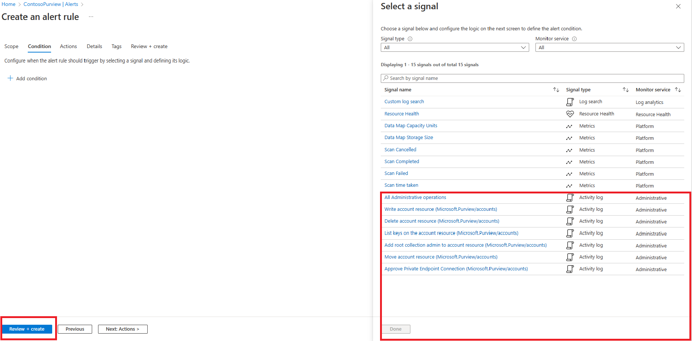Expand the Signal type dropdown
The width and height of the screenshot is (692, 341).
tap(455, 47)
